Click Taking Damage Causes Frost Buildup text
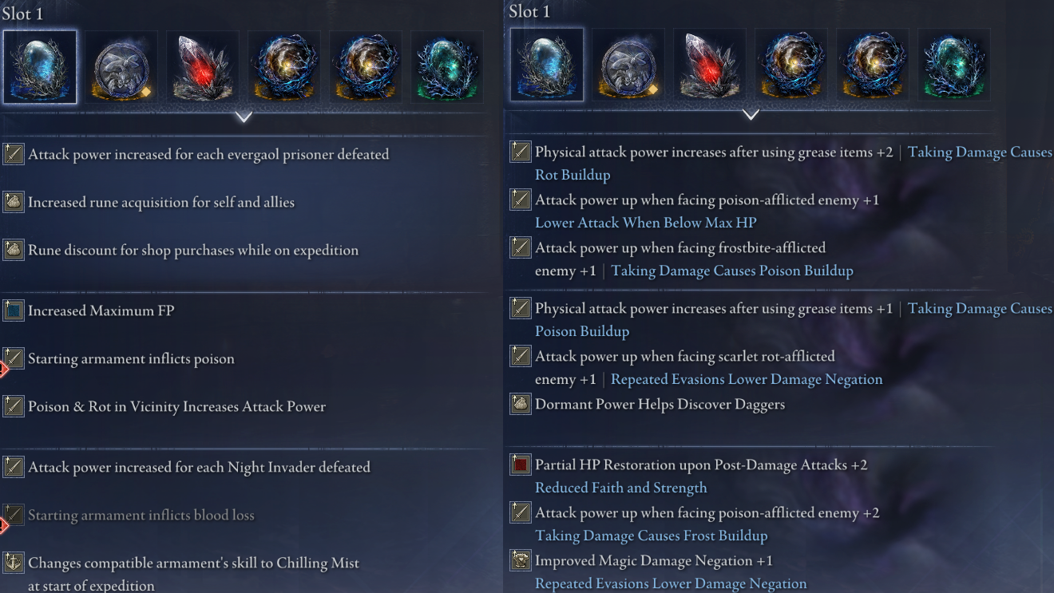The width and height of the screenshot is (1054, 593). click(x=652, y=536)
